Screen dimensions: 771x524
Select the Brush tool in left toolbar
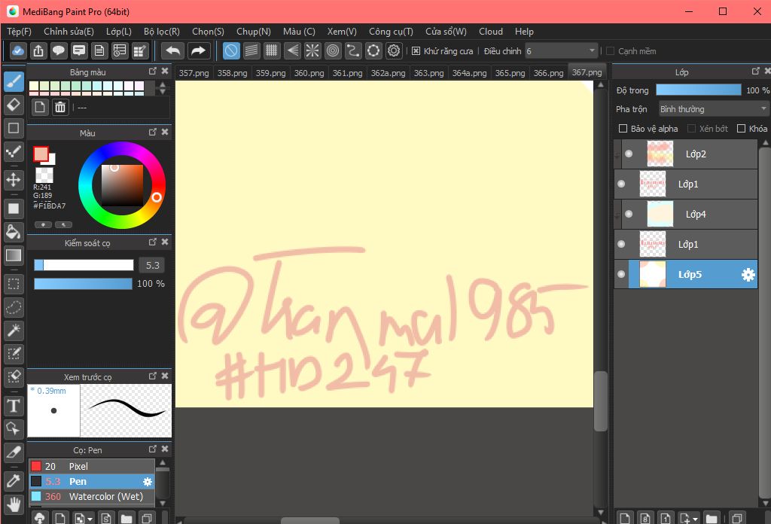[x=14, y=81]
